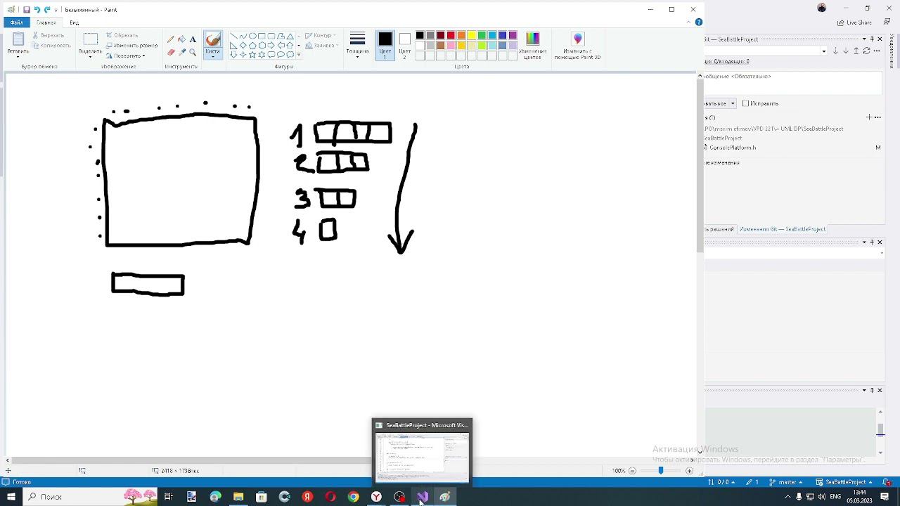900x506 pixels.
Task: Select the Magnifier tool
Action: [x=193, y=52]
